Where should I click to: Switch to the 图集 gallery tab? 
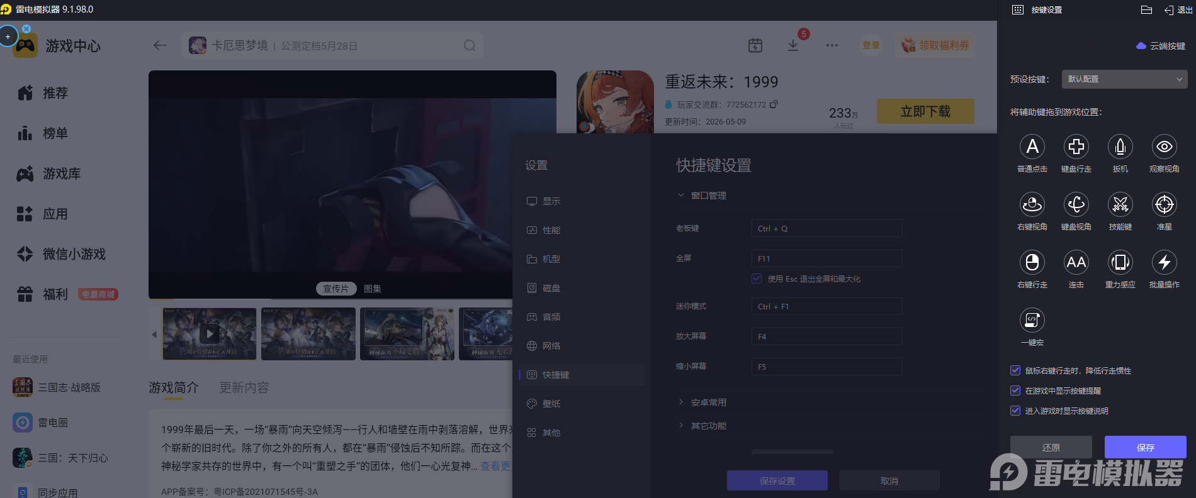[373, 289]
